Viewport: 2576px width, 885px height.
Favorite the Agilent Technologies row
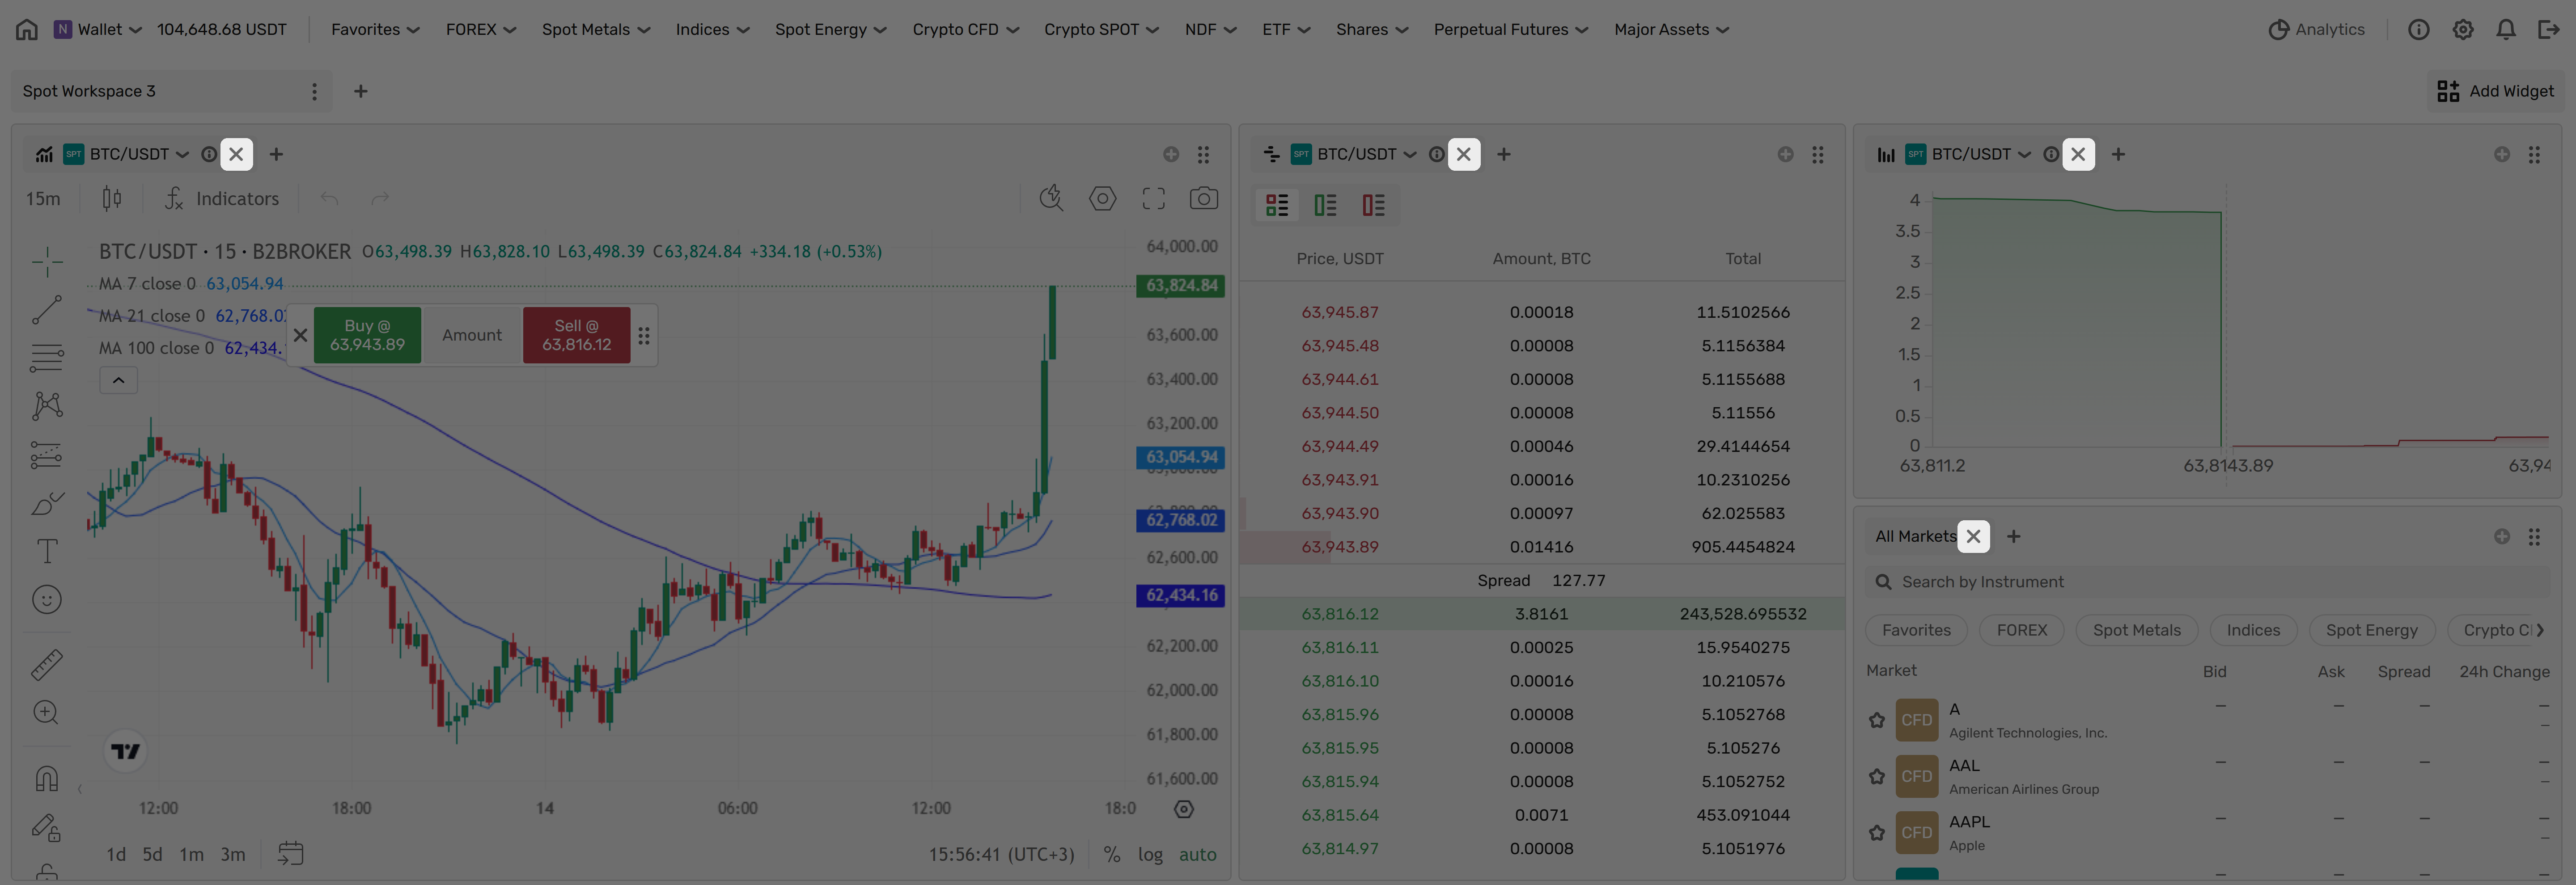pyautogui.click(x=1877, y=720)
